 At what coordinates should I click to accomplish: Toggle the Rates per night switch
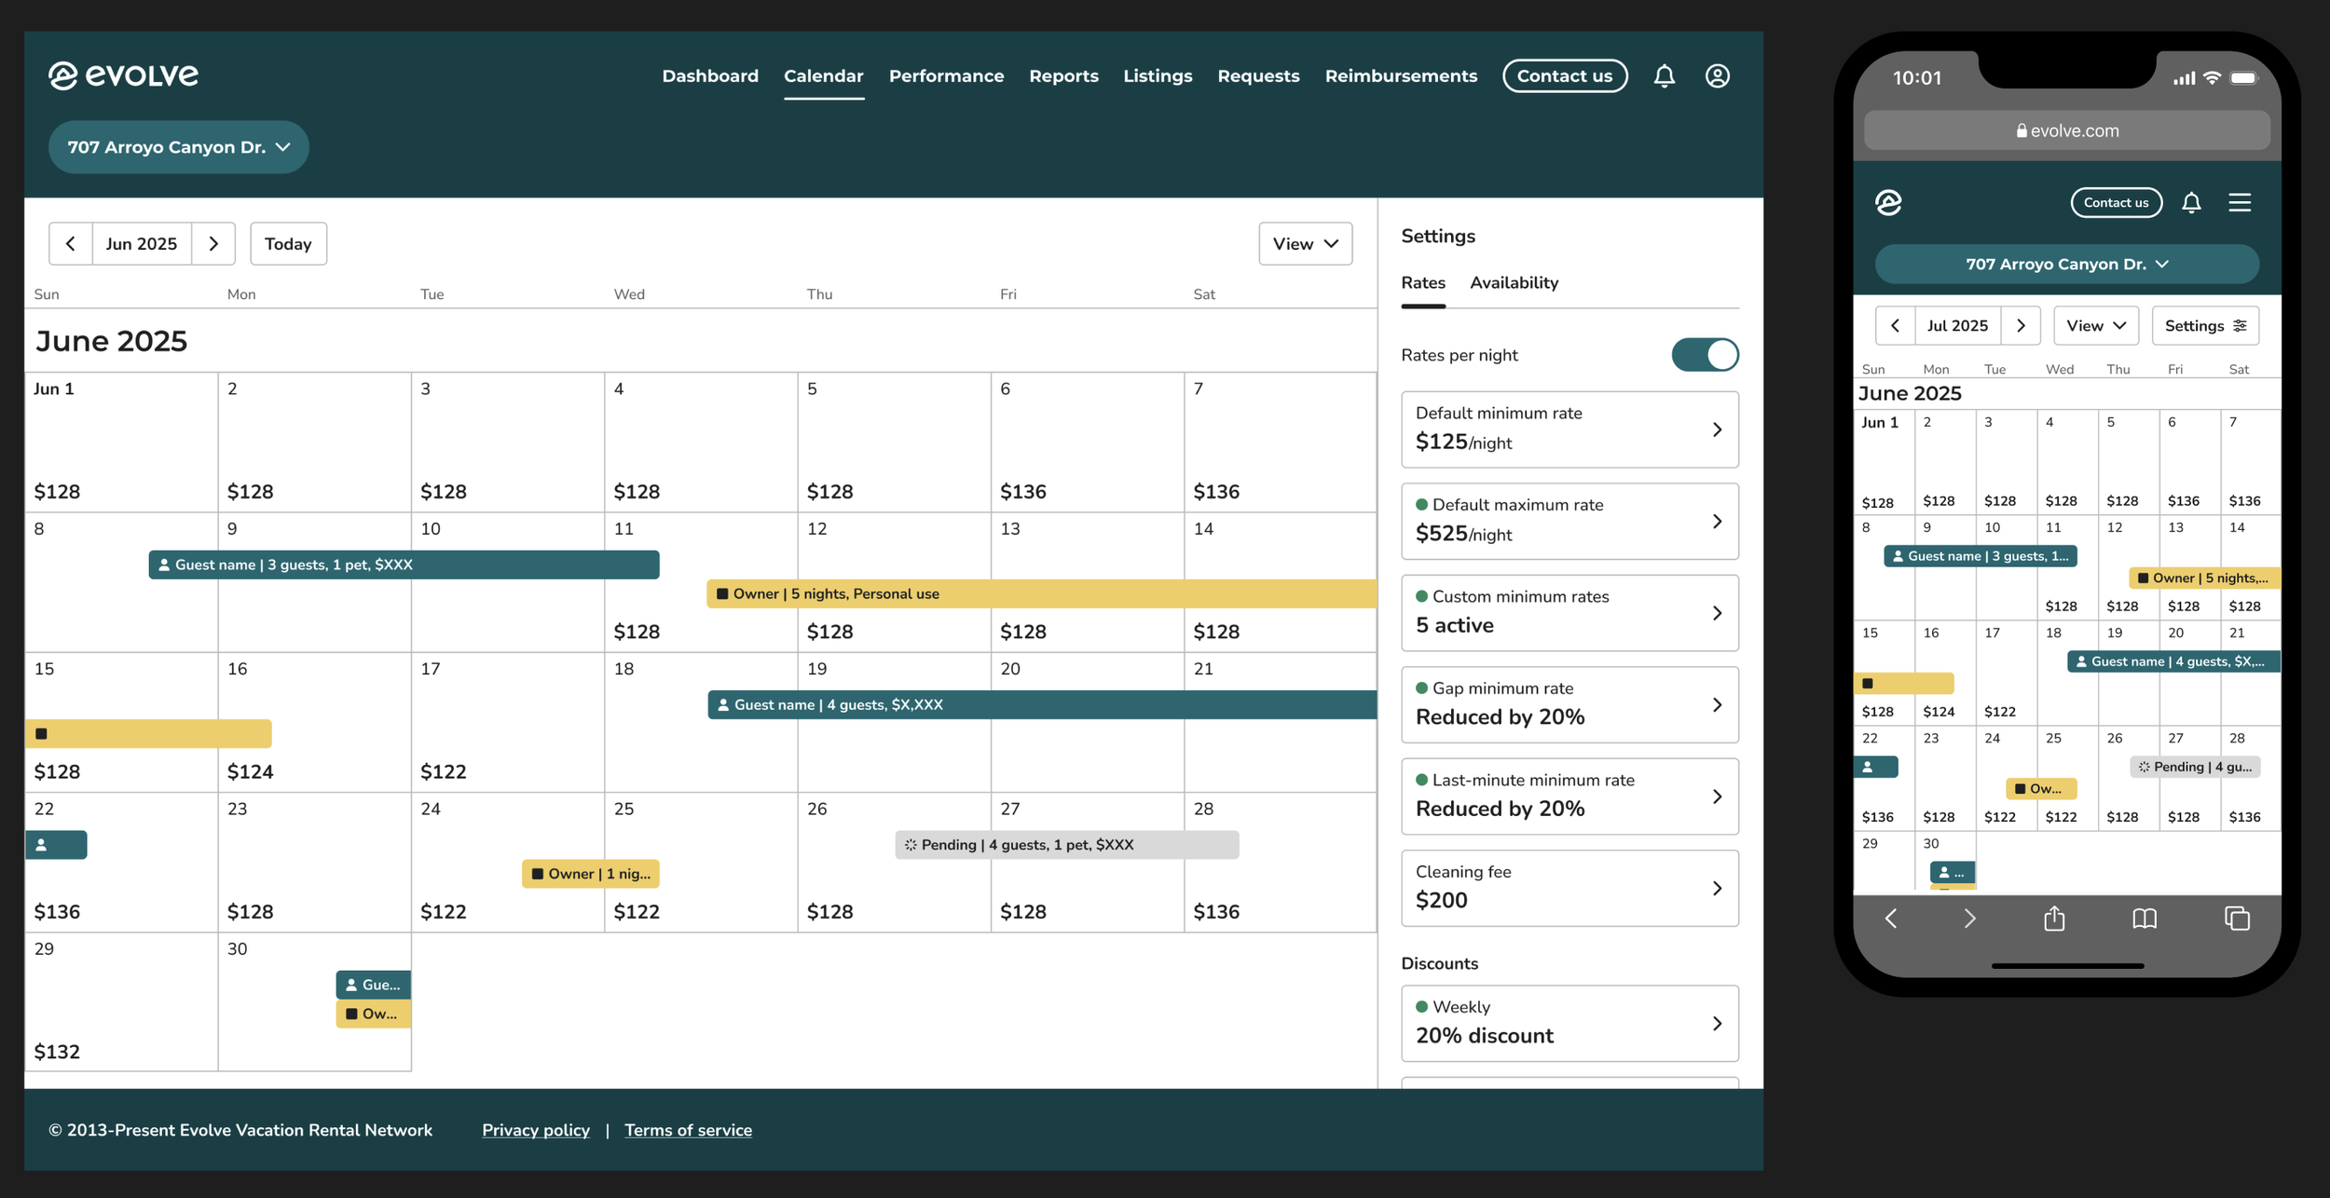(x=1705, y=355)
